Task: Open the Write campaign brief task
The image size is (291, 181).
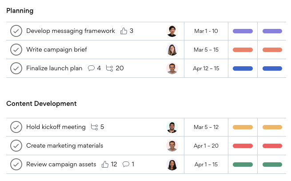Action: tap(56, 50)
